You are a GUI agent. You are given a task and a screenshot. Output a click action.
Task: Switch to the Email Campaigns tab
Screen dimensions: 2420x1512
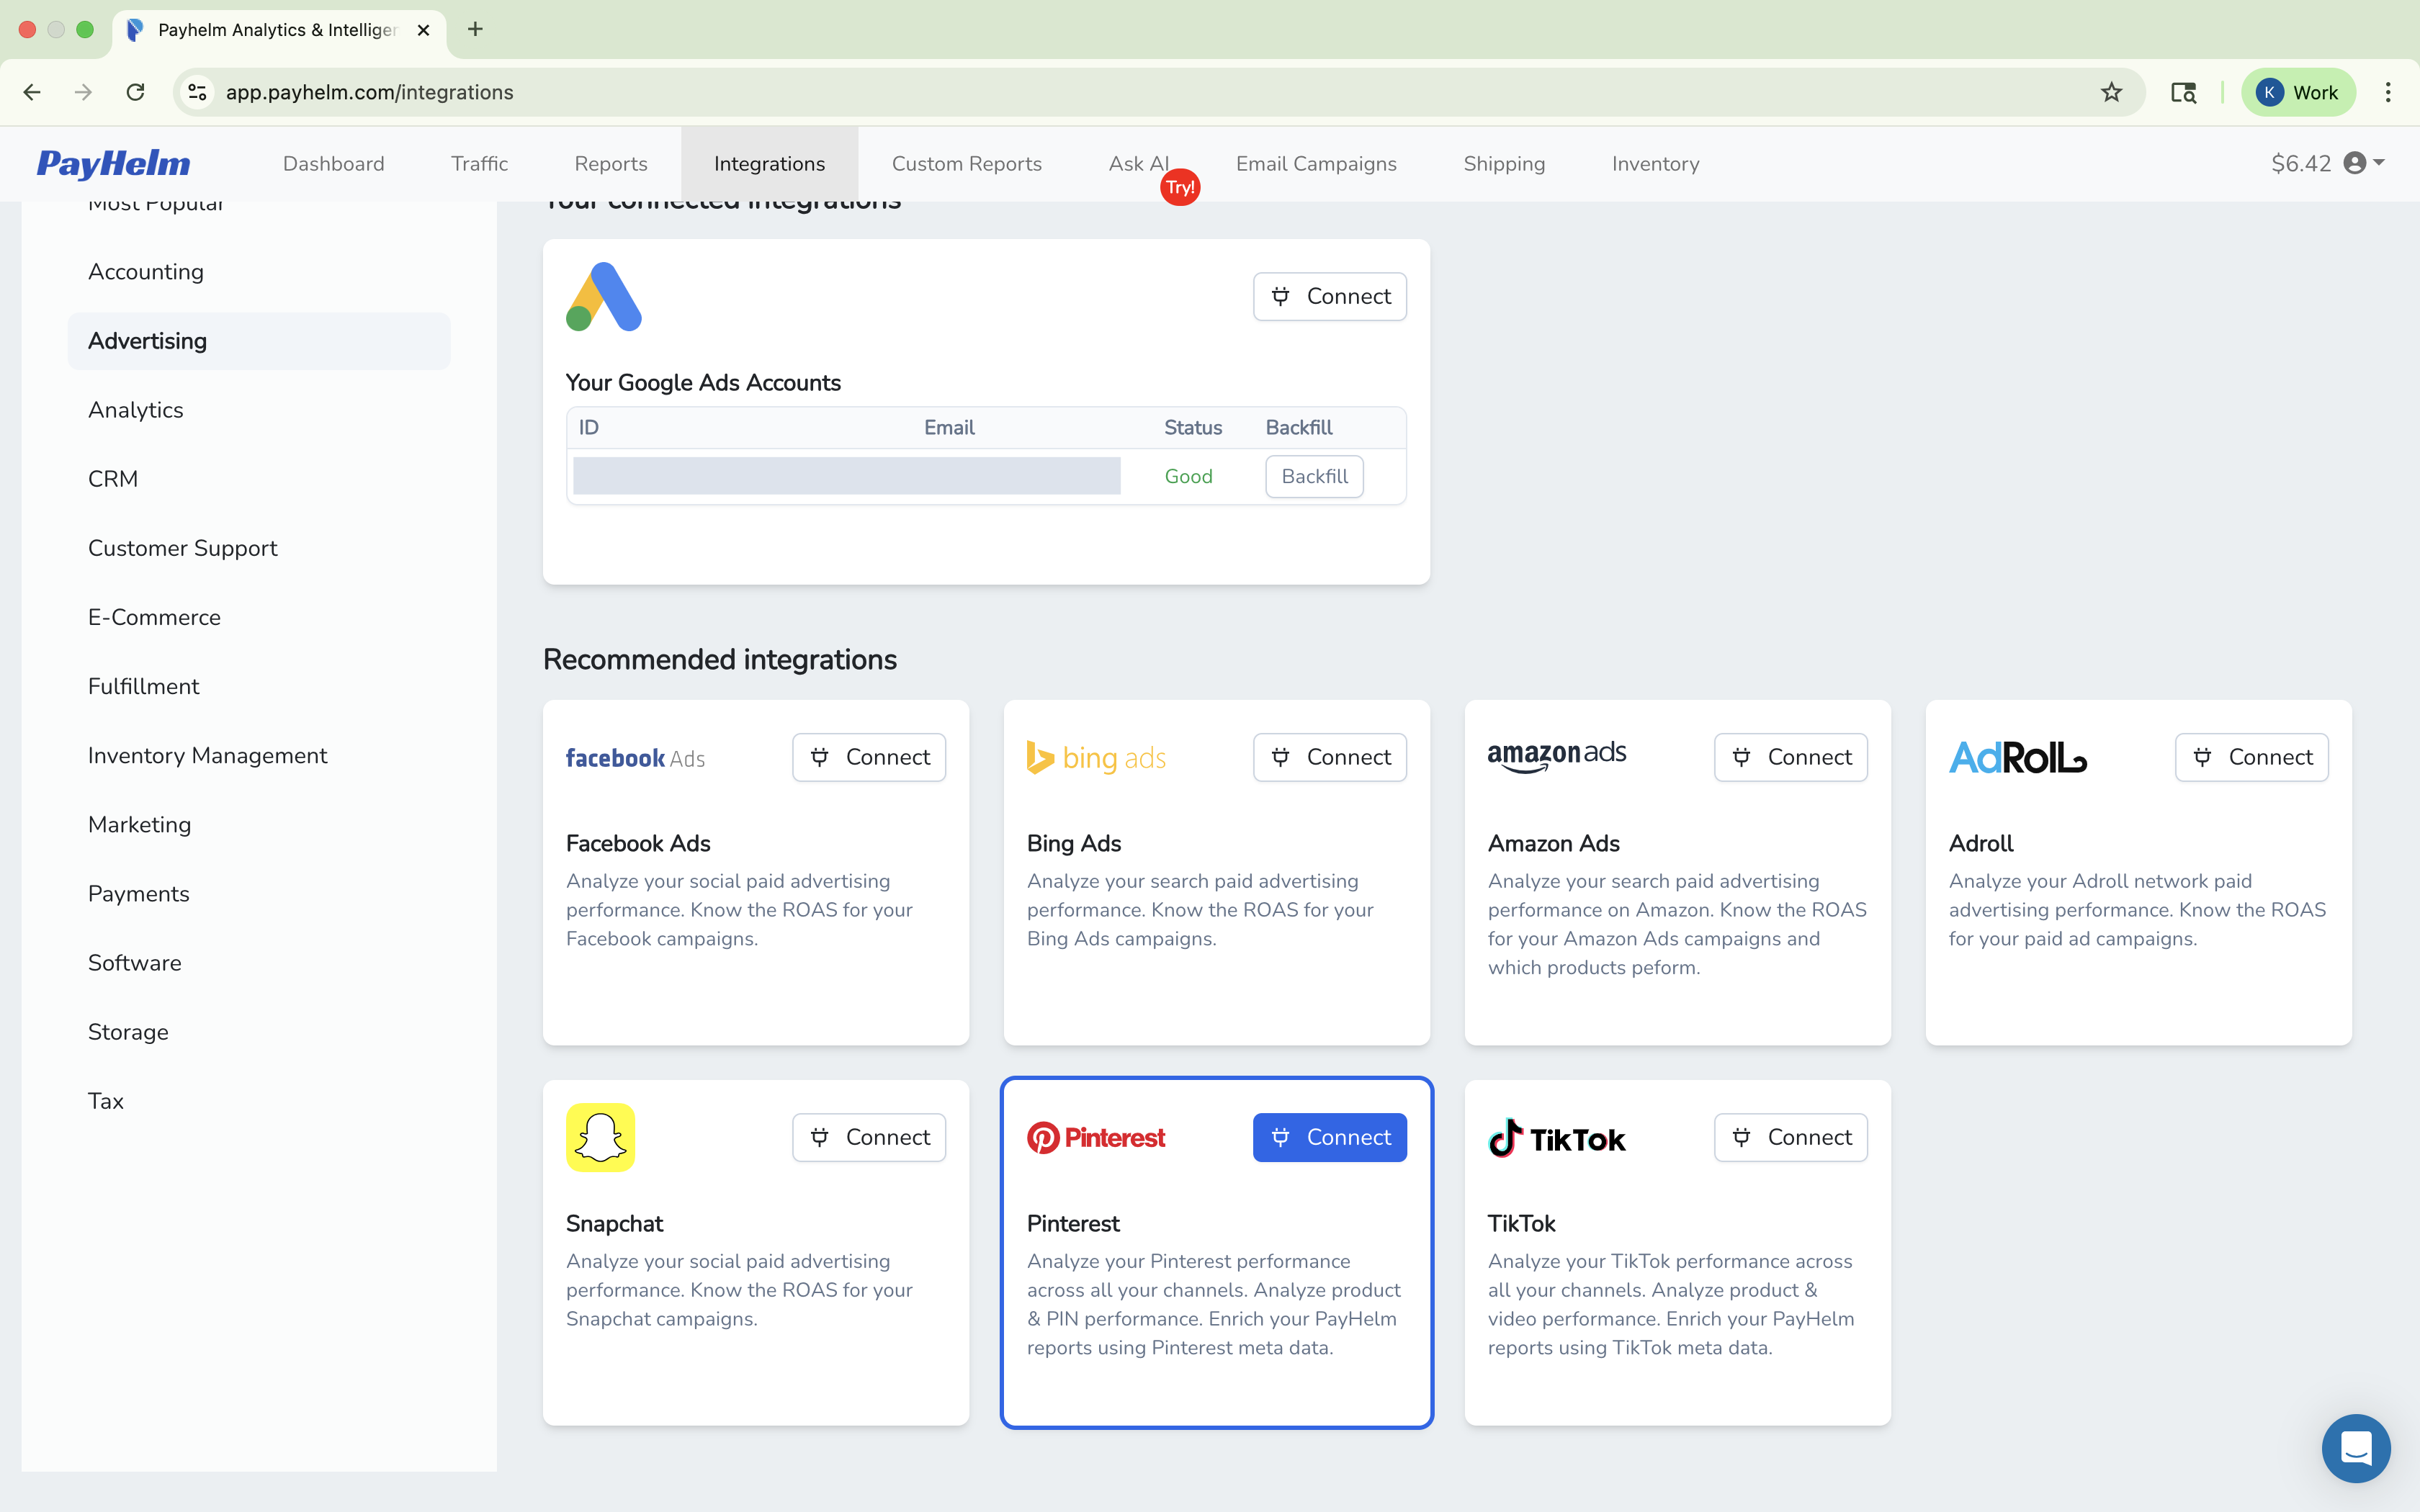click(1315, 163)
